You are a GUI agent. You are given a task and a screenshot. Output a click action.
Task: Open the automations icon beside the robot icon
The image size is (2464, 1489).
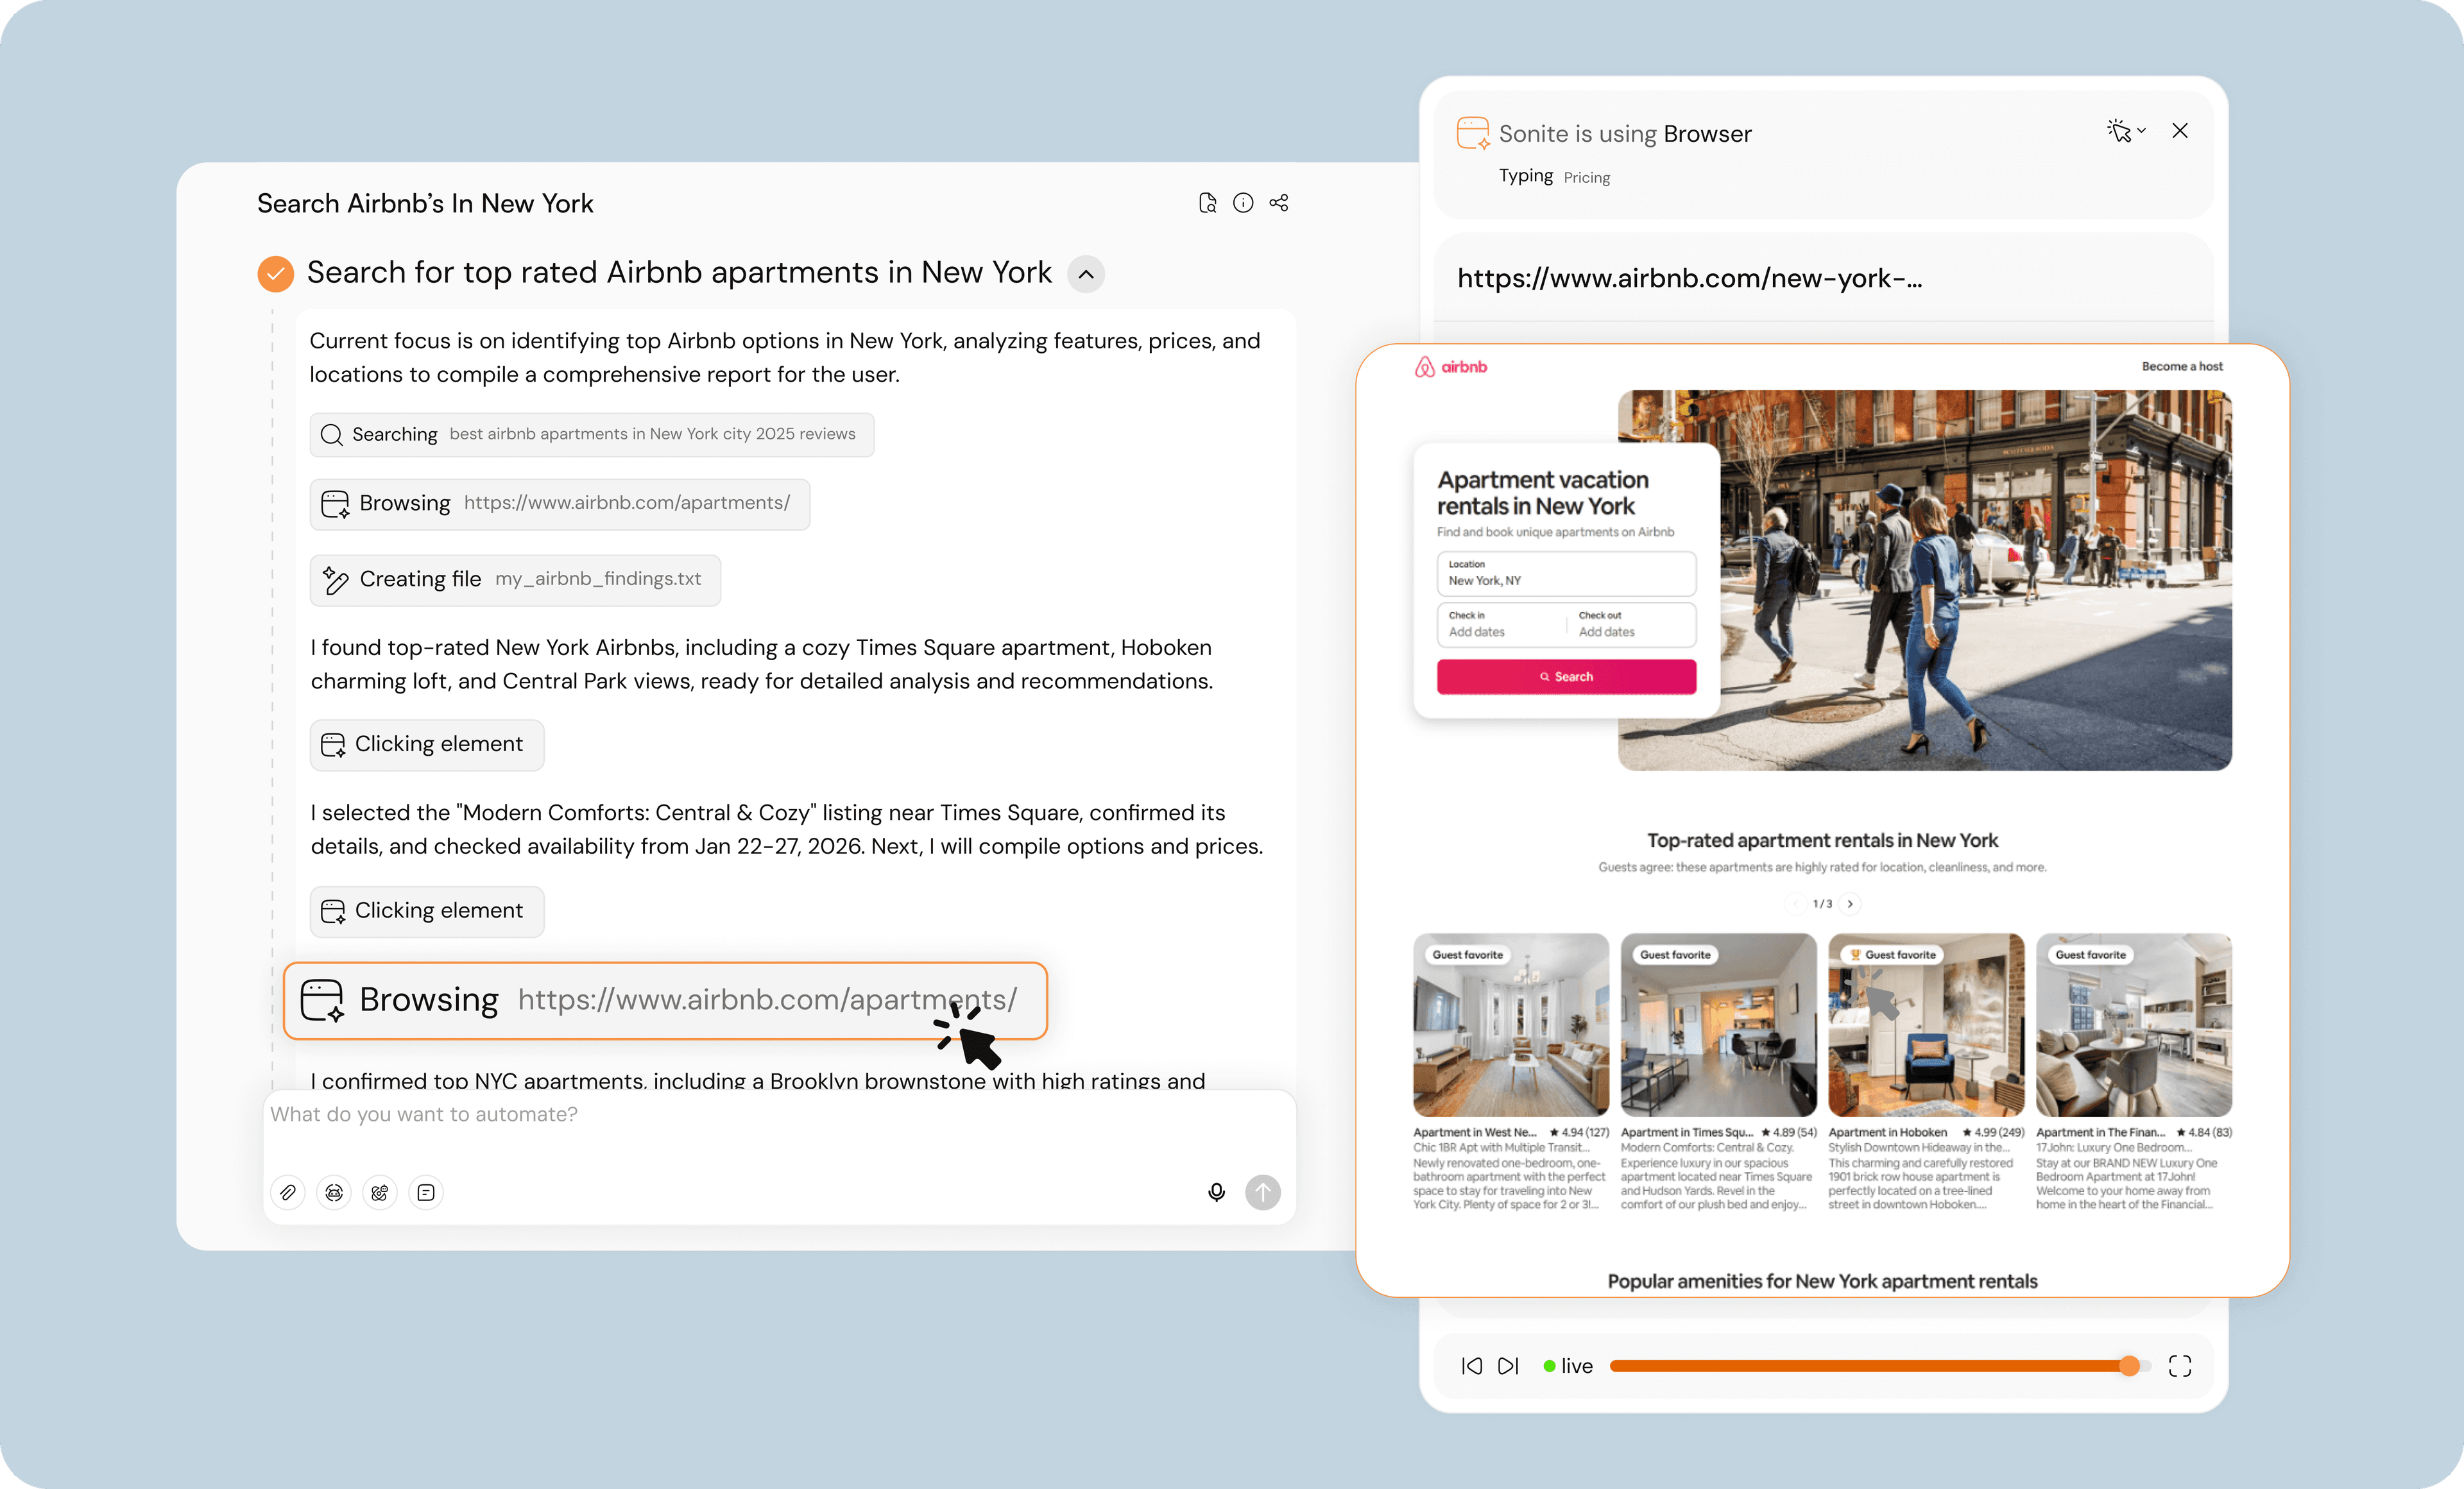coord(379,1192)
